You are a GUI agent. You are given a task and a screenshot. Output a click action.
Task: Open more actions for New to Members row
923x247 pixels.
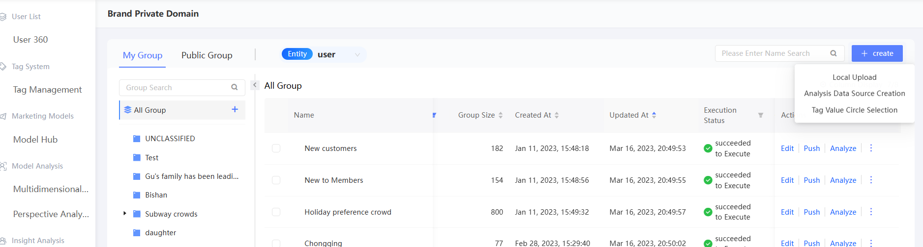pos(871,180)
